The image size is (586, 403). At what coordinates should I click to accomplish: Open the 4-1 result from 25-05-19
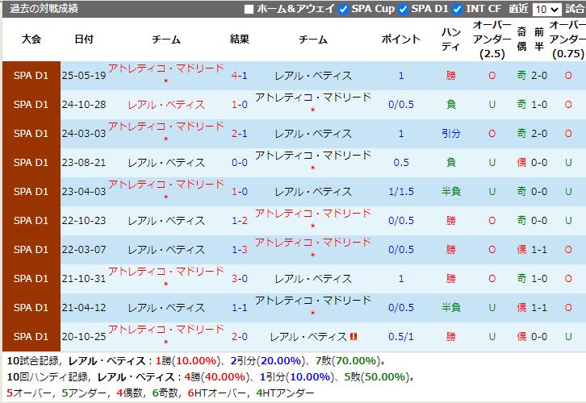tap(240, 76)
